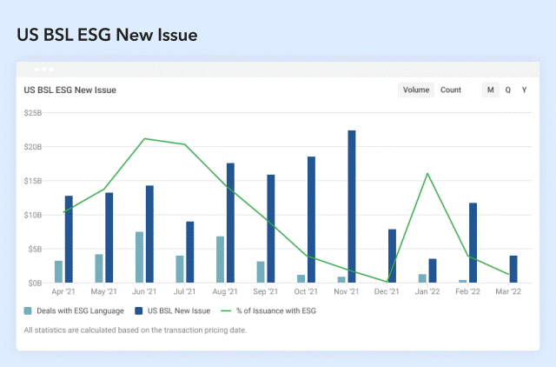Click the window dots at card top-left
Screen dimensions: 556x367
pyautogui.click(x=43, y=69)
